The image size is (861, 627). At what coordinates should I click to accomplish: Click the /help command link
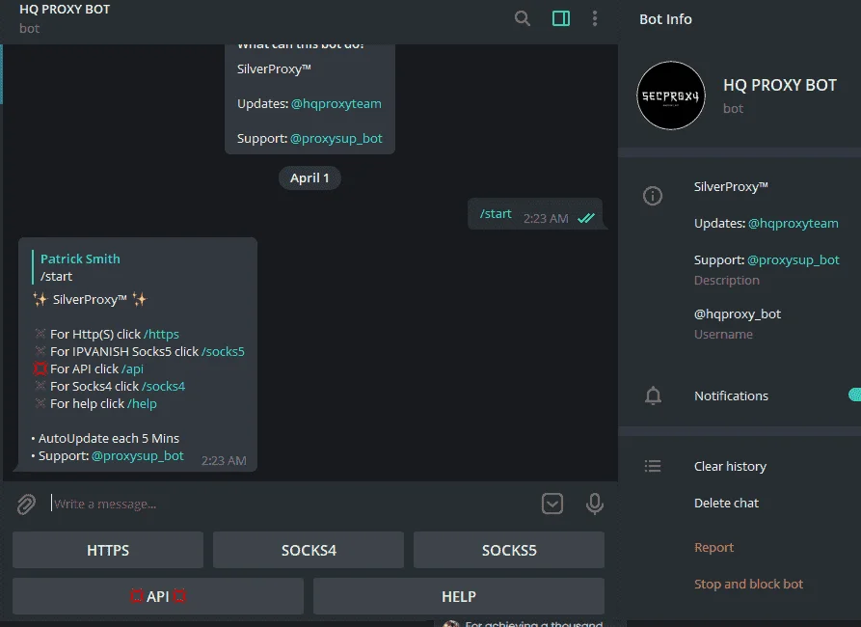click(142, 404)
